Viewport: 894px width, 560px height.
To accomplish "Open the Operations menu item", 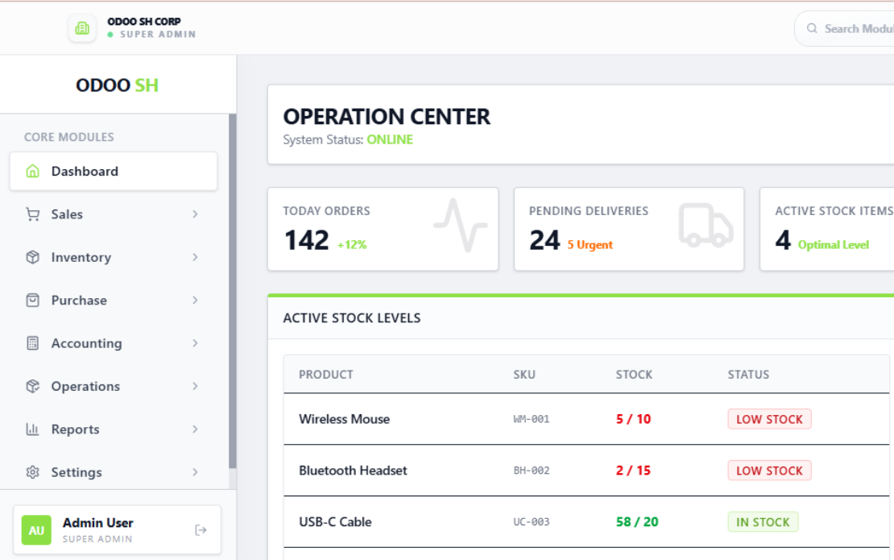I will [114, 386].
